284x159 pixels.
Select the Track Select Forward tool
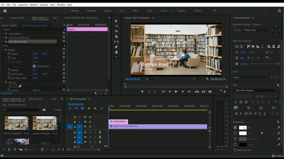click(x=116, y=26)
